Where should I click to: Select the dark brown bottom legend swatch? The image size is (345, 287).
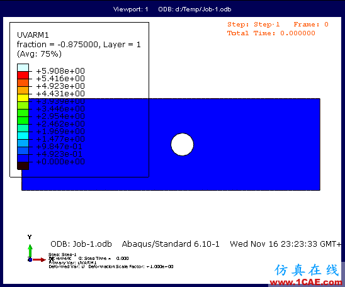[x=23, y=166]
